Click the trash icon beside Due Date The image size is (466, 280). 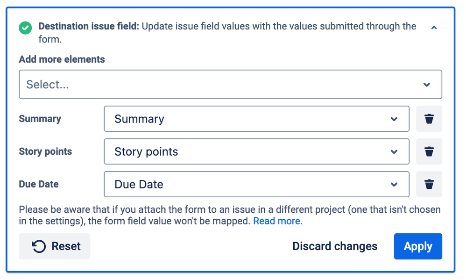coord(429,184)
